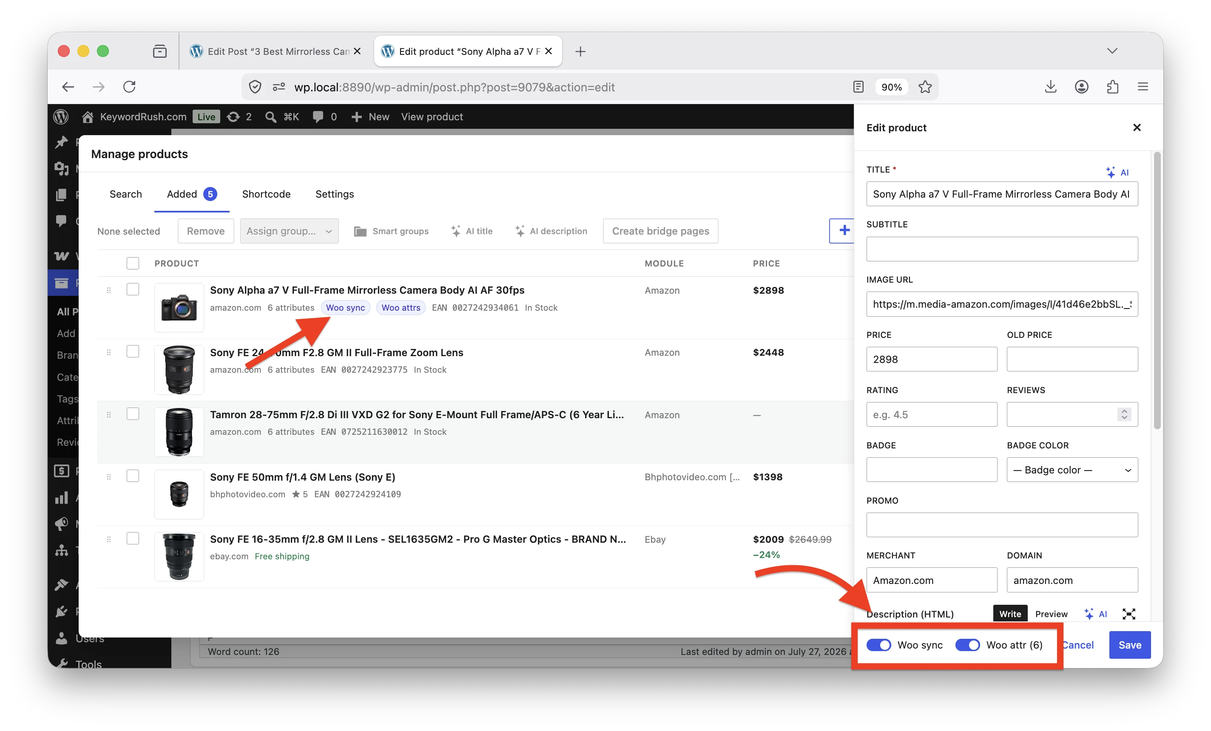Switch to the Settings tab
The width and height of the screenshot is (1211, 731).
335,194
